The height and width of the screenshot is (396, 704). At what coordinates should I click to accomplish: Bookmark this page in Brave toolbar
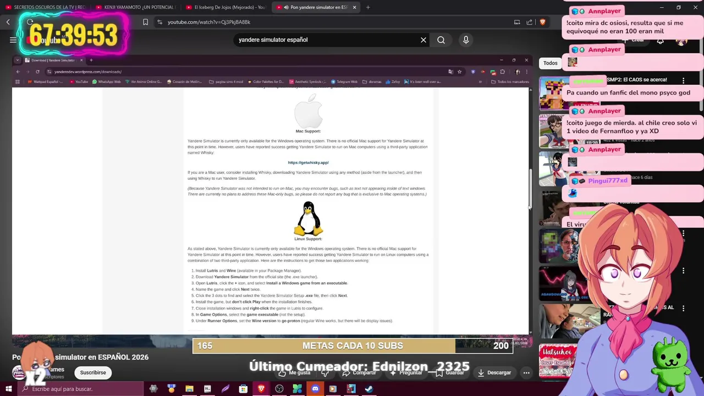pyautogui.click(x=145, y=22)
